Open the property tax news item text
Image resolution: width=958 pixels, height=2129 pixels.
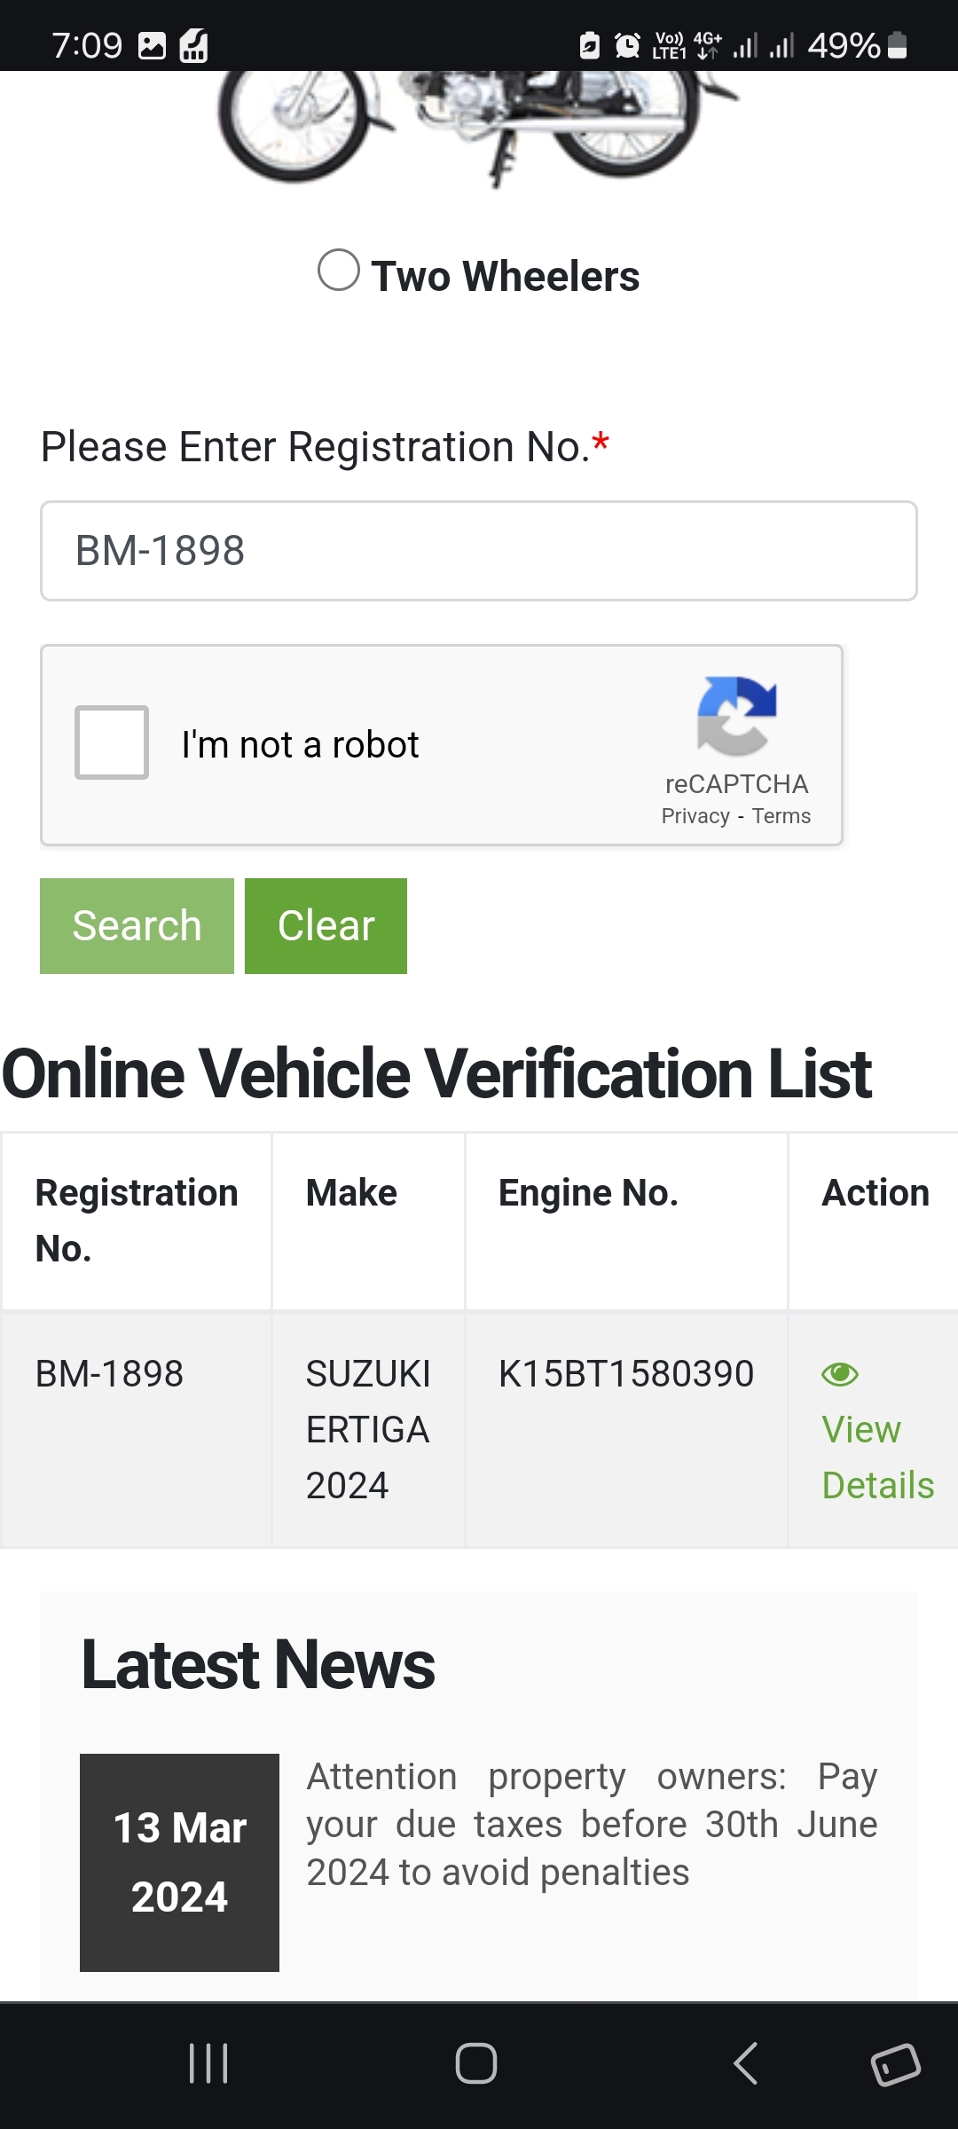pos(592,1825)
